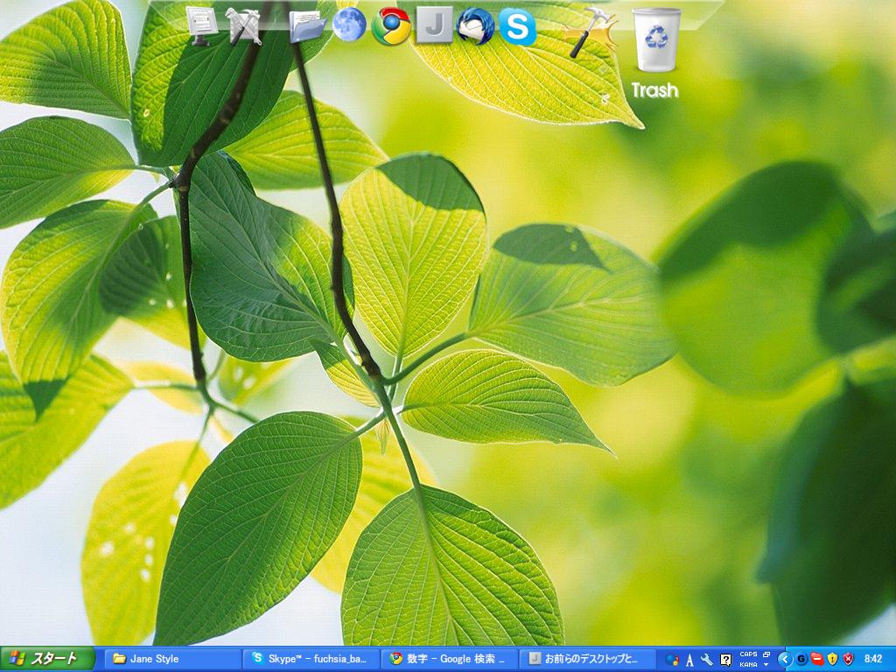This screenshot has height=672, width=896.
Task: Switch to the 数字 - Google 検索 taskbar window
Action: (x=449, y=659)
